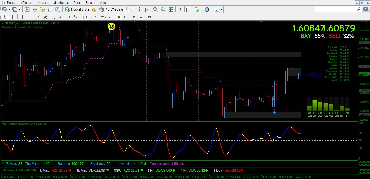Image resolution: width=370 pixels, height=180 pixels.
Task: Switch to line chart display
Action: (x=147, y=9)
